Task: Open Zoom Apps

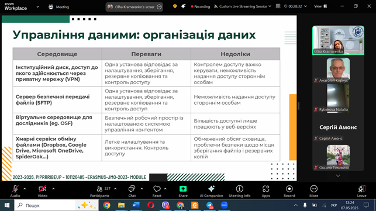Action: coord(265,191)
